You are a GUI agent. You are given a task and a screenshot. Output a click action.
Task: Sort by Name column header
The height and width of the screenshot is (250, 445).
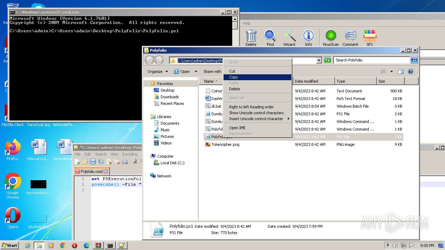(x=211, y=81)
